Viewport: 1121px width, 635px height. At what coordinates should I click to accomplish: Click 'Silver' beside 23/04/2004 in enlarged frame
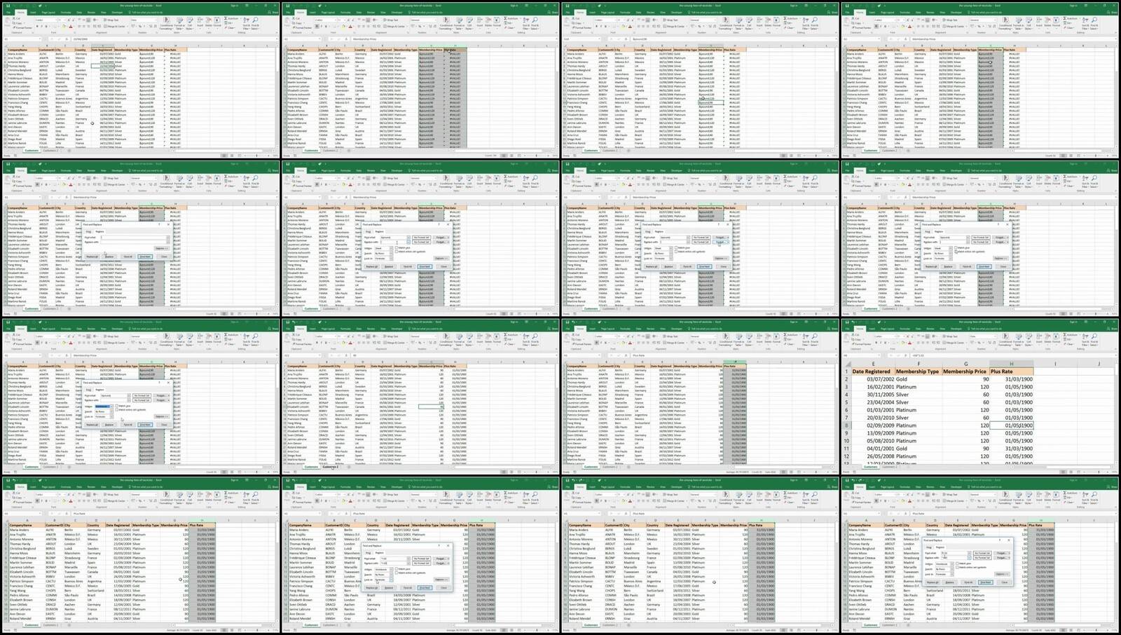(902, 402)
